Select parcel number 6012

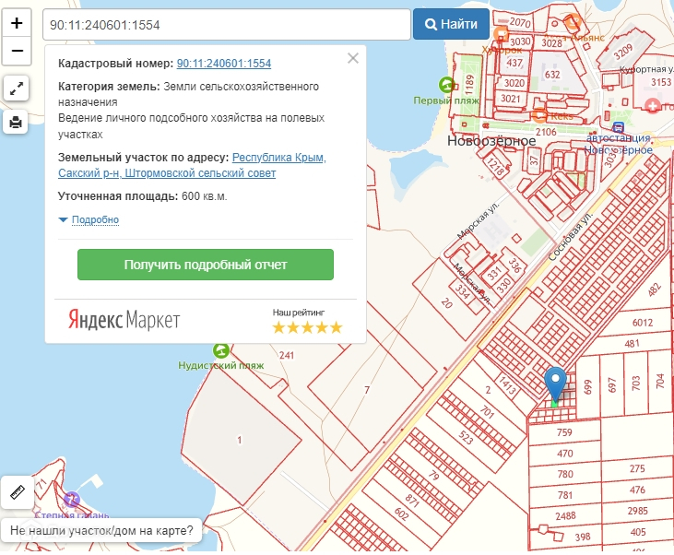[x=643, y=323]
